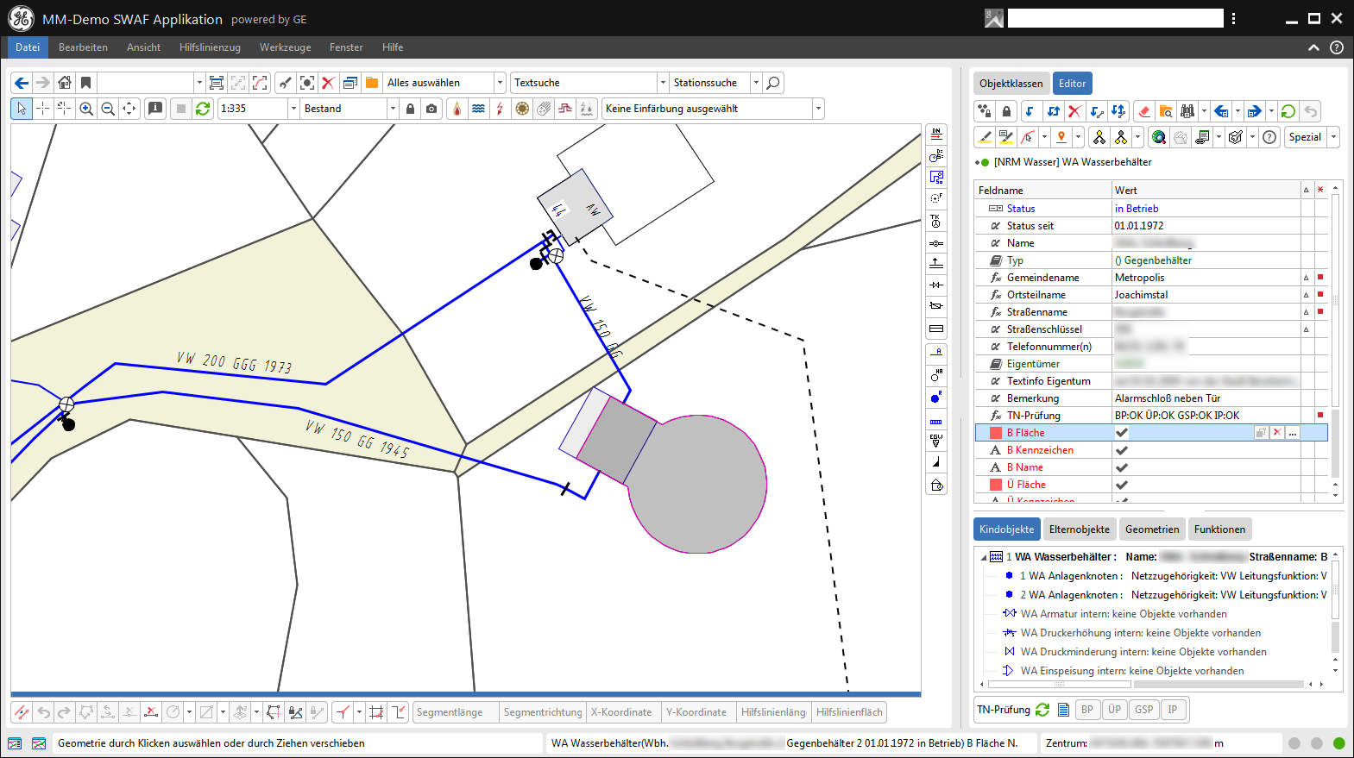The image size is (1354, 758).
Task: Open the Keine Einfärbung ausgewählt dropdown
Action: pos(818,109)
